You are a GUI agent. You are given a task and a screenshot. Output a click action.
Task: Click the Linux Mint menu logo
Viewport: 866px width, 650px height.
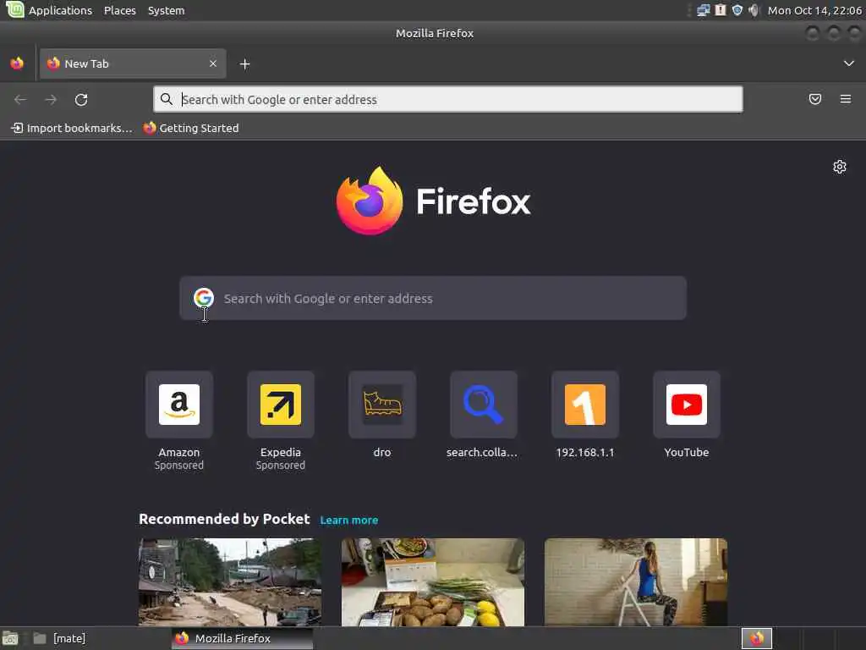14,9
